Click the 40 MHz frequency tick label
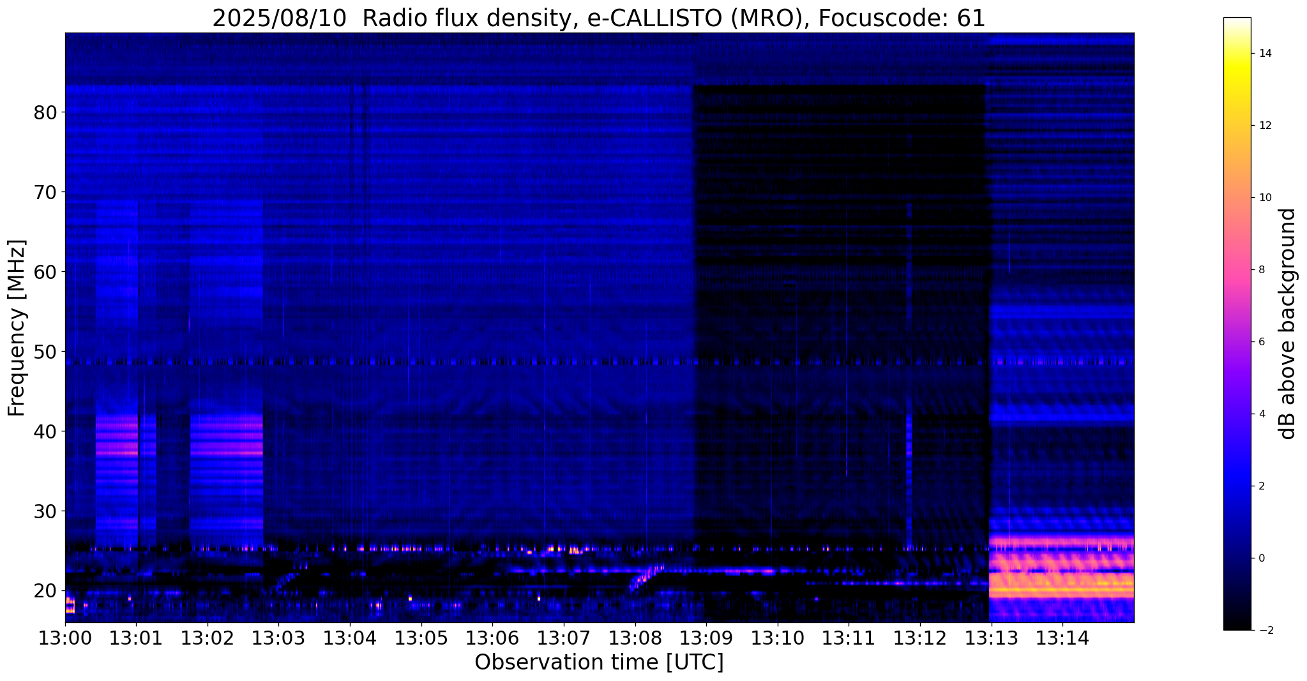 click(x=45, y=431)
